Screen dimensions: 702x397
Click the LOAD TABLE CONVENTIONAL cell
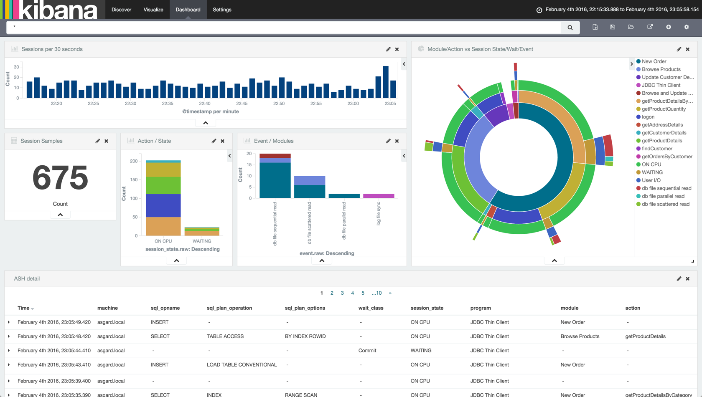242,365
